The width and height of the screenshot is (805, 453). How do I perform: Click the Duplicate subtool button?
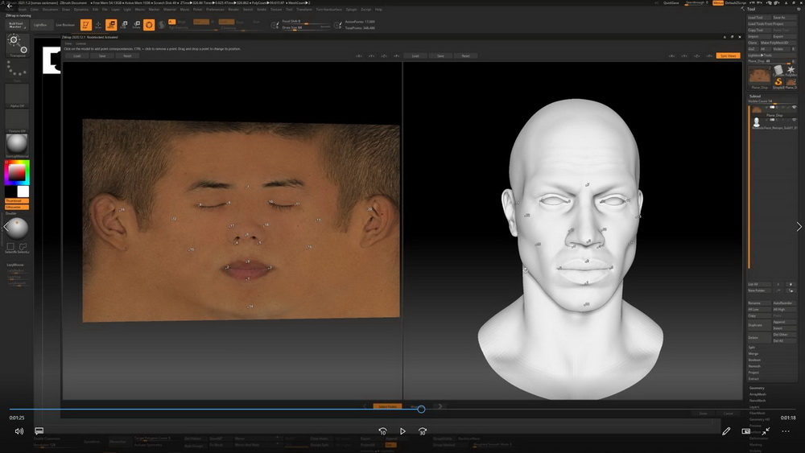pyautogui.click(x=759, y=325)
